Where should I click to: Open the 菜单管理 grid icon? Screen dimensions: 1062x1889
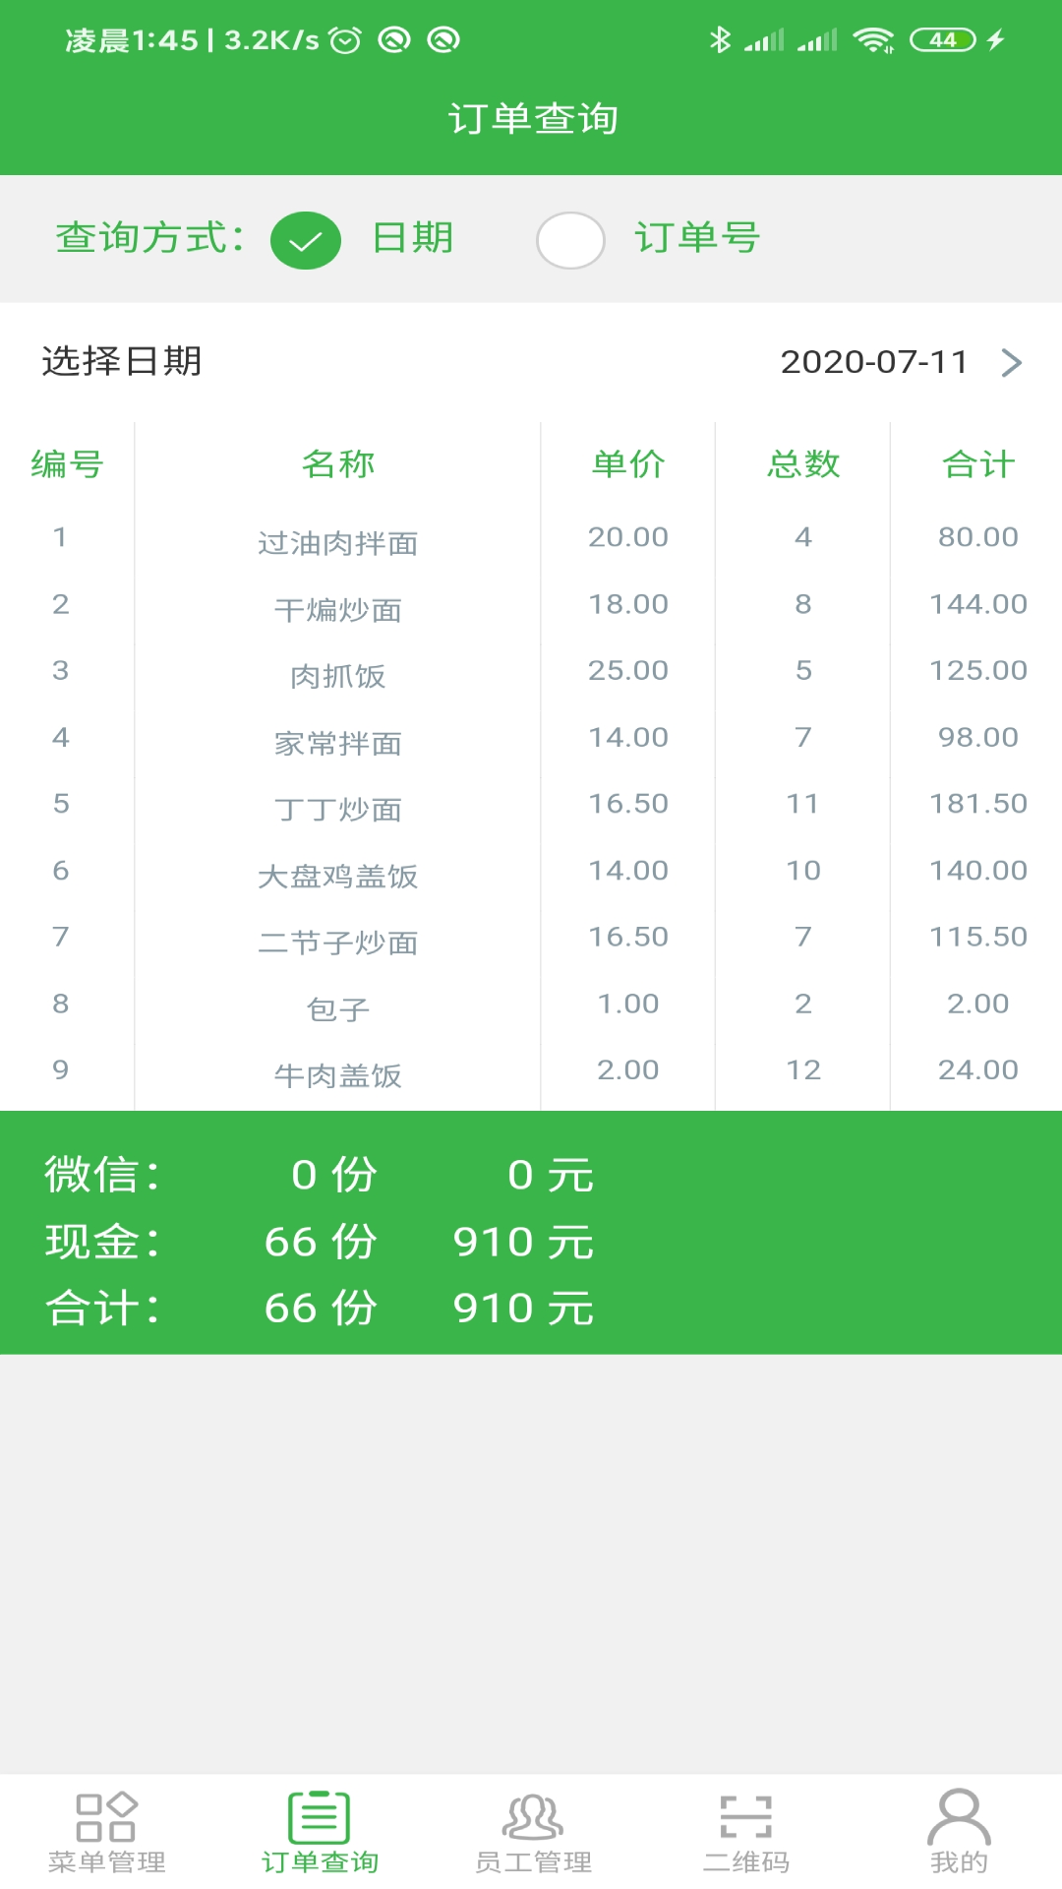[106, 1816]
